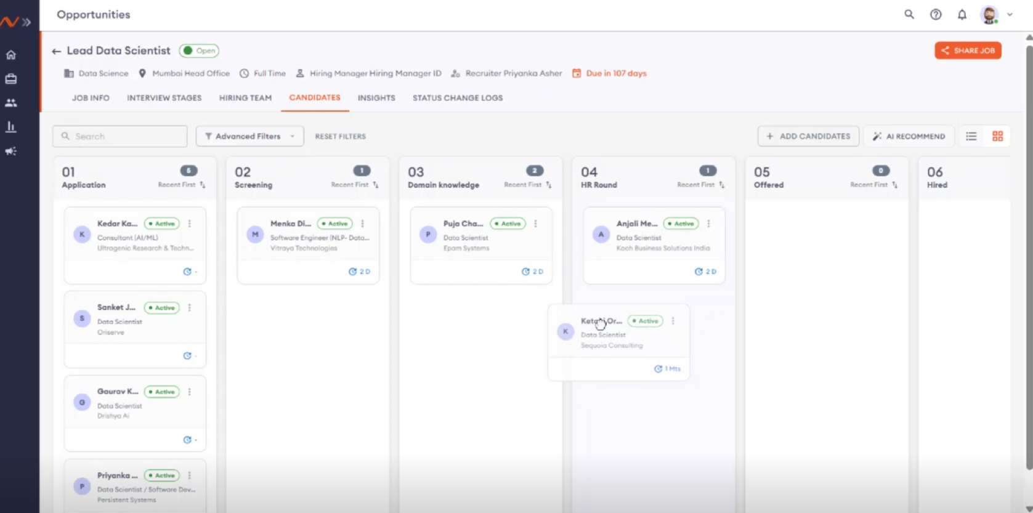Open the three-dot menu on Sanket card
This screenshot has width=1033, height=513.
click(x=190, y=307)
